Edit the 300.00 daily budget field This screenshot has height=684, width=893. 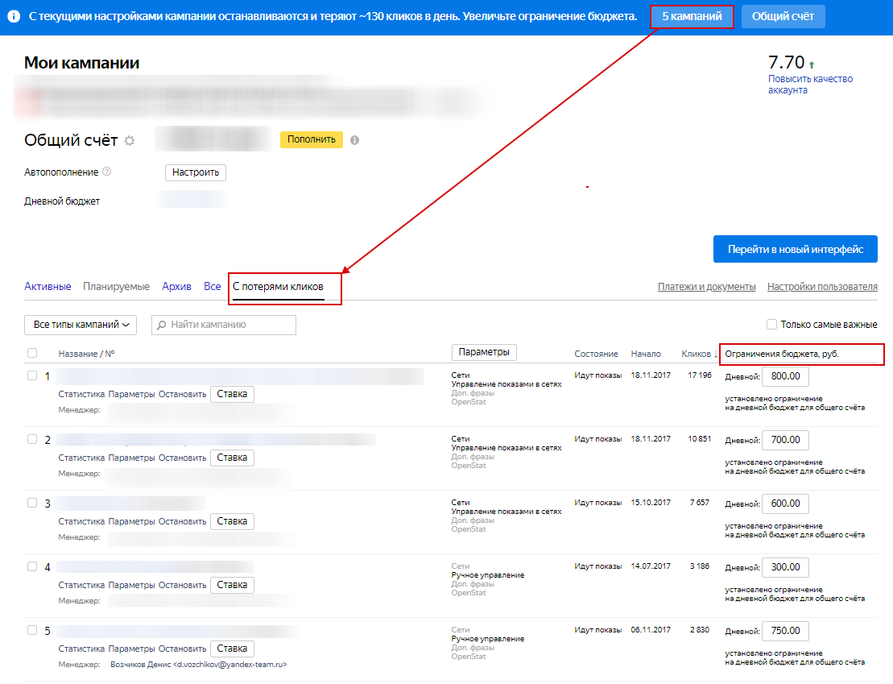[785, 567]
